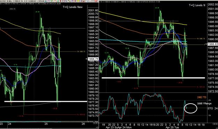Click date label 24 on left time axis

click(10, 124)
